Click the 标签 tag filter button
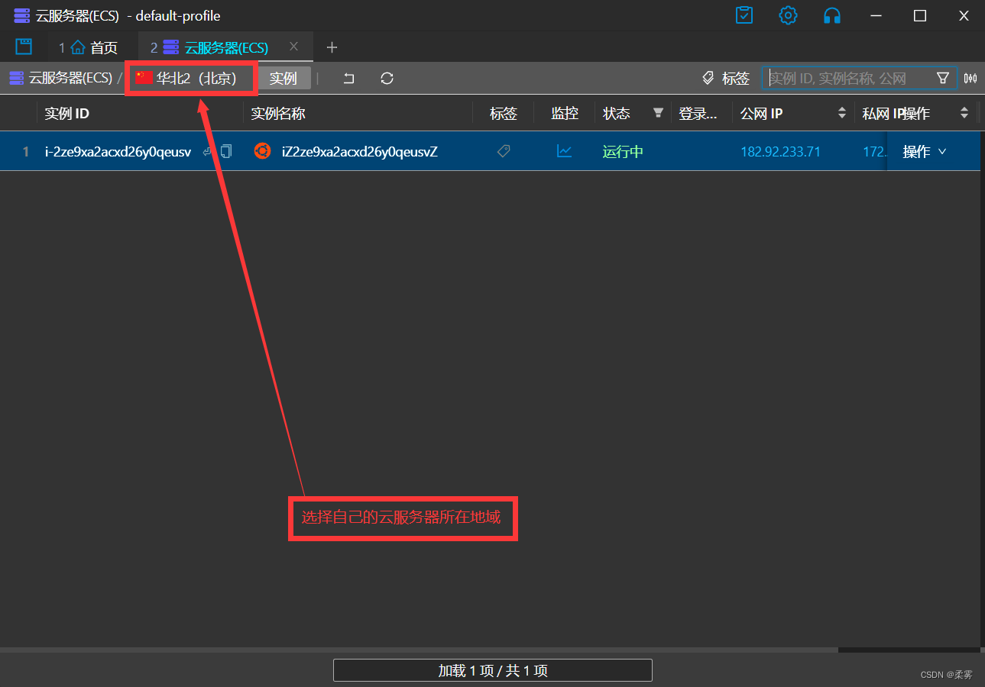985x687 pixels. pos(725,78)
